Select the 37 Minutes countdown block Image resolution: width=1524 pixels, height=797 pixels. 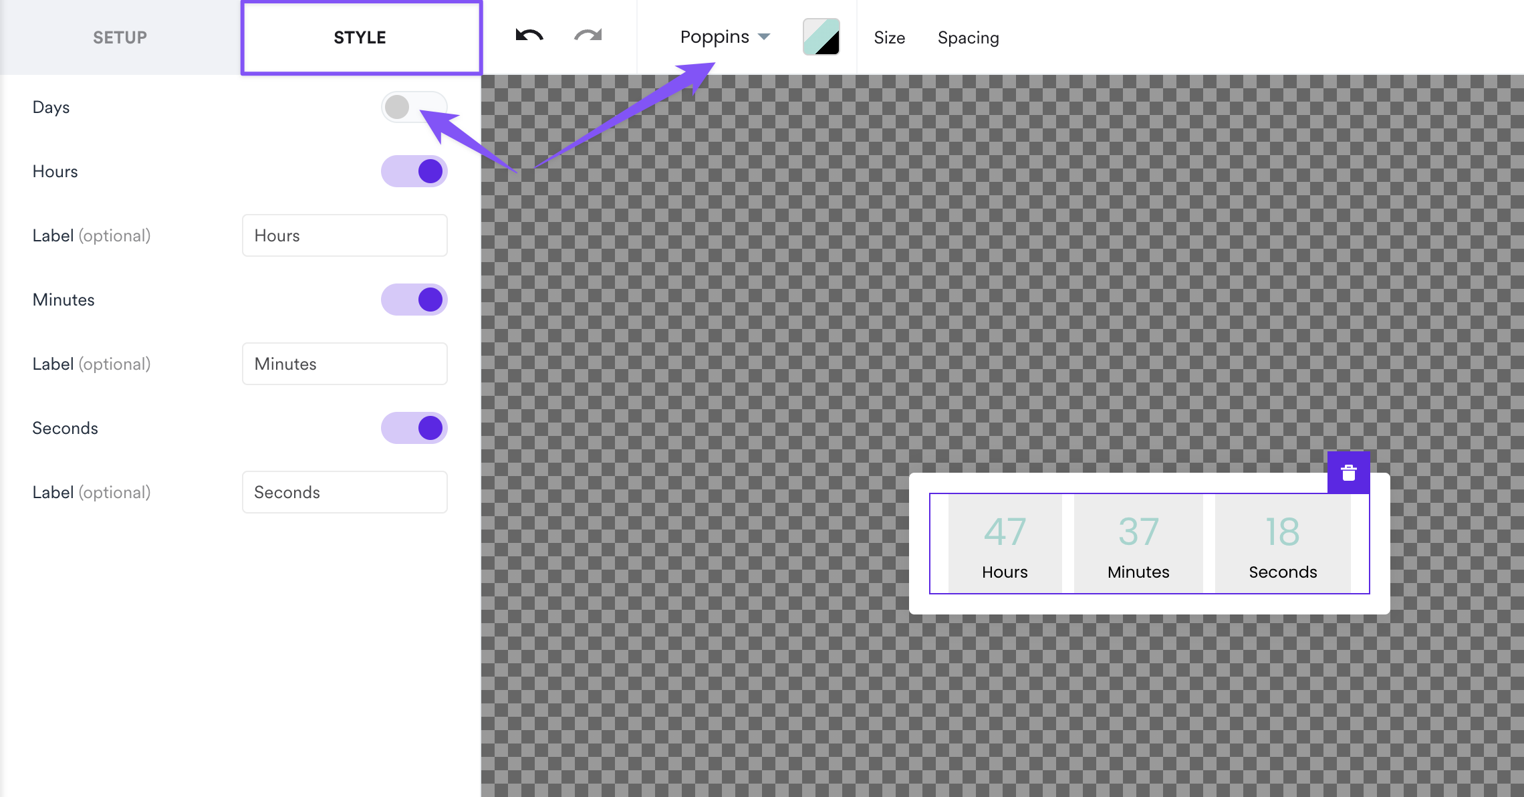[x=1138, y=544]
